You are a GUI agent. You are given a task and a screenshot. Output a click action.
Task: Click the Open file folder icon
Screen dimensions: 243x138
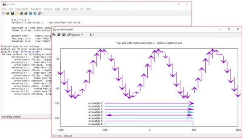click(x=8, y=14)
